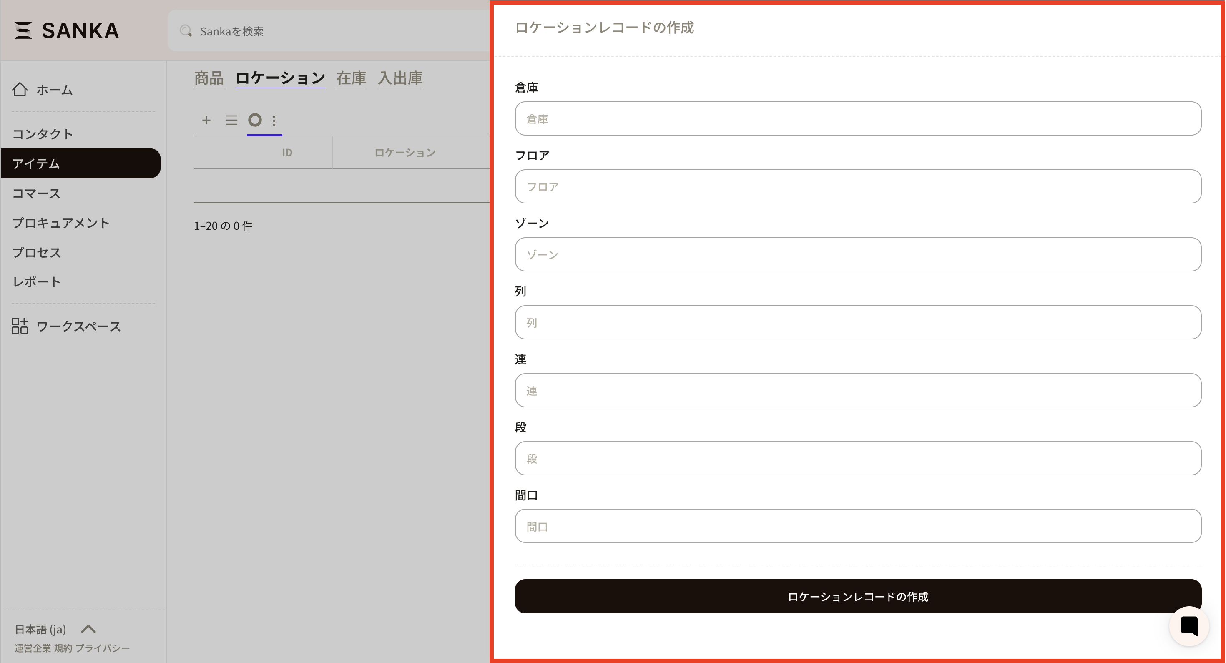Click the 間口 input field
The width and height of the screenshot is (1226, 663).
pyautogui.click(x=858, y=526)
